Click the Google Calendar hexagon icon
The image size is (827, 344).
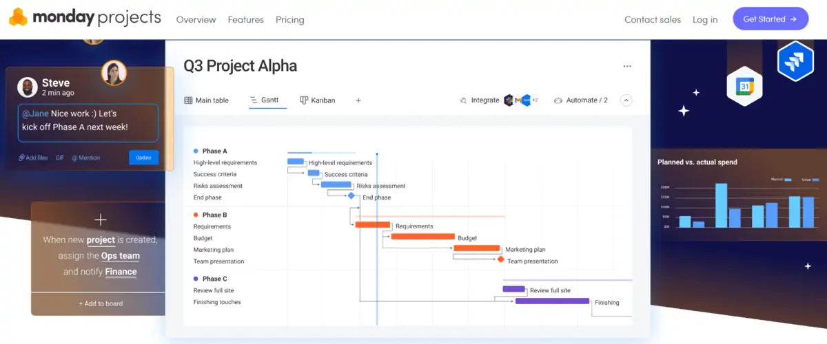click(x=745, y=86)
